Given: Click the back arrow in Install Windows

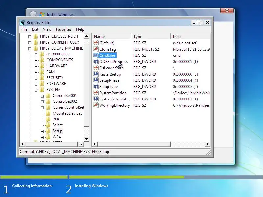Looking at the screenshot, I should [33, 14].
